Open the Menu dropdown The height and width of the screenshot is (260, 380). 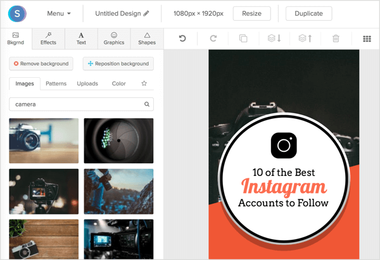point(59,13)
